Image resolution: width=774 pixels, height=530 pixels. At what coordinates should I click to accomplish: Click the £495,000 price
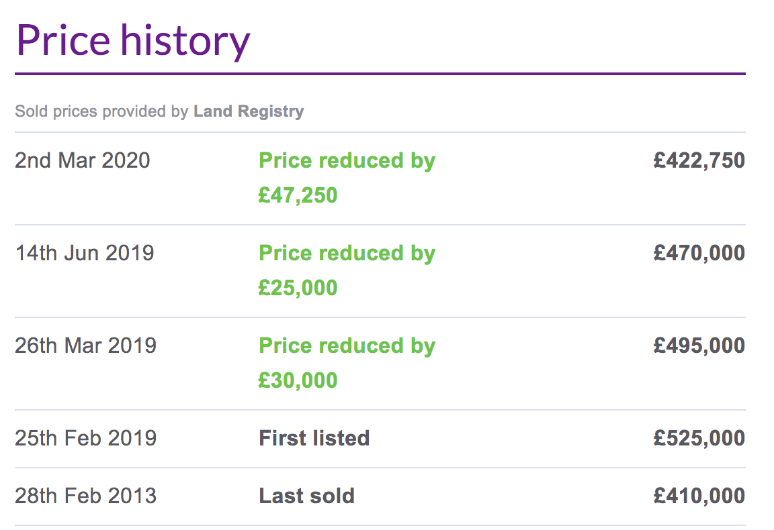(x=699, y=346)
